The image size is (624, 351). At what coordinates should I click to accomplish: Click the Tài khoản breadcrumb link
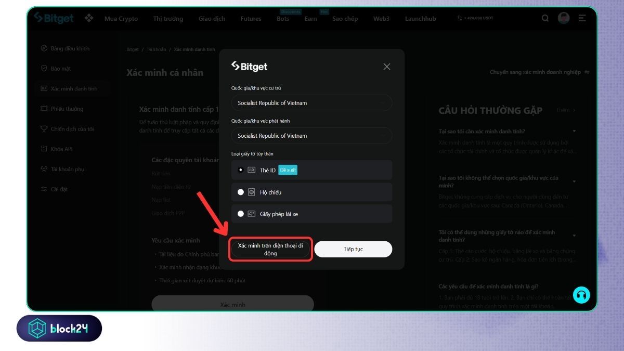tap(156, 49)
